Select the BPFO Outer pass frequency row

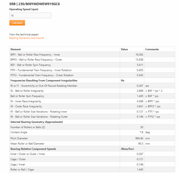click(x=36, y=60)
